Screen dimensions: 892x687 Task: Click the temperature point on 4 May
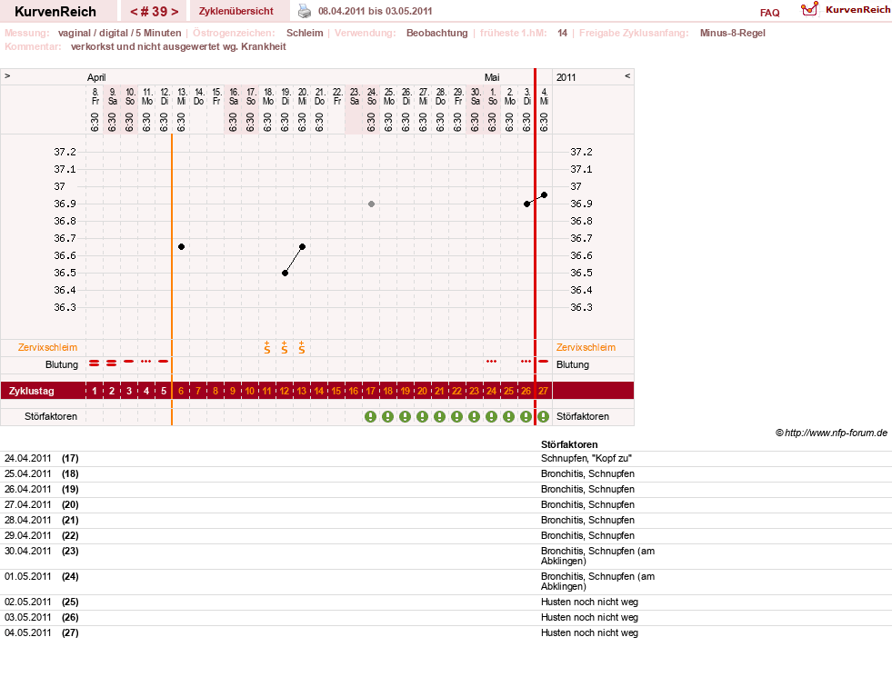point(545,195)
